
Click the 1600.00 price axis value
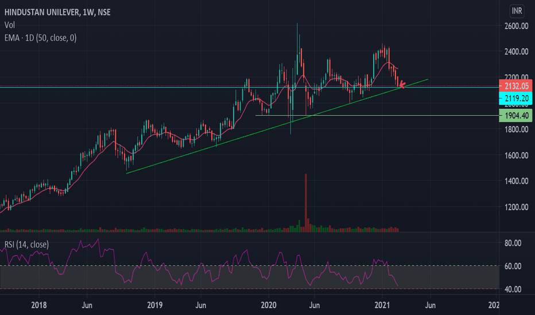point(516,155)
